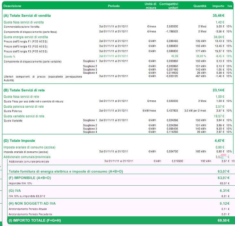Click the Importo column header

pos(218,6)
